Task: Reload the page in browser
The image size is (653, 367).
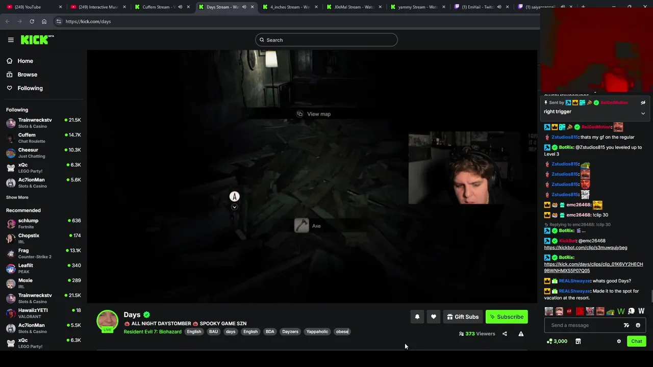Action: pyautogui.click(x=32, y=21)
